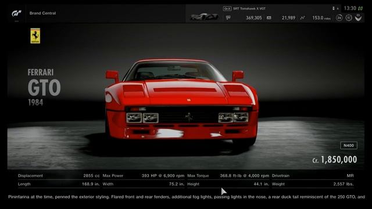
Task: Click the chevron driver rating emblem
Action: tap(358, 17)
